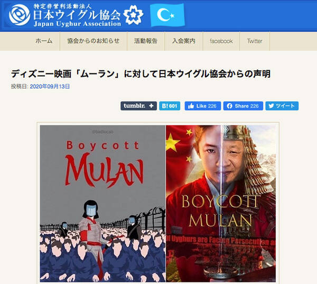This screenshot has height=284, width=317.
Task: Open 協会からのお知らせ navigation item
Action: [94, 41]
